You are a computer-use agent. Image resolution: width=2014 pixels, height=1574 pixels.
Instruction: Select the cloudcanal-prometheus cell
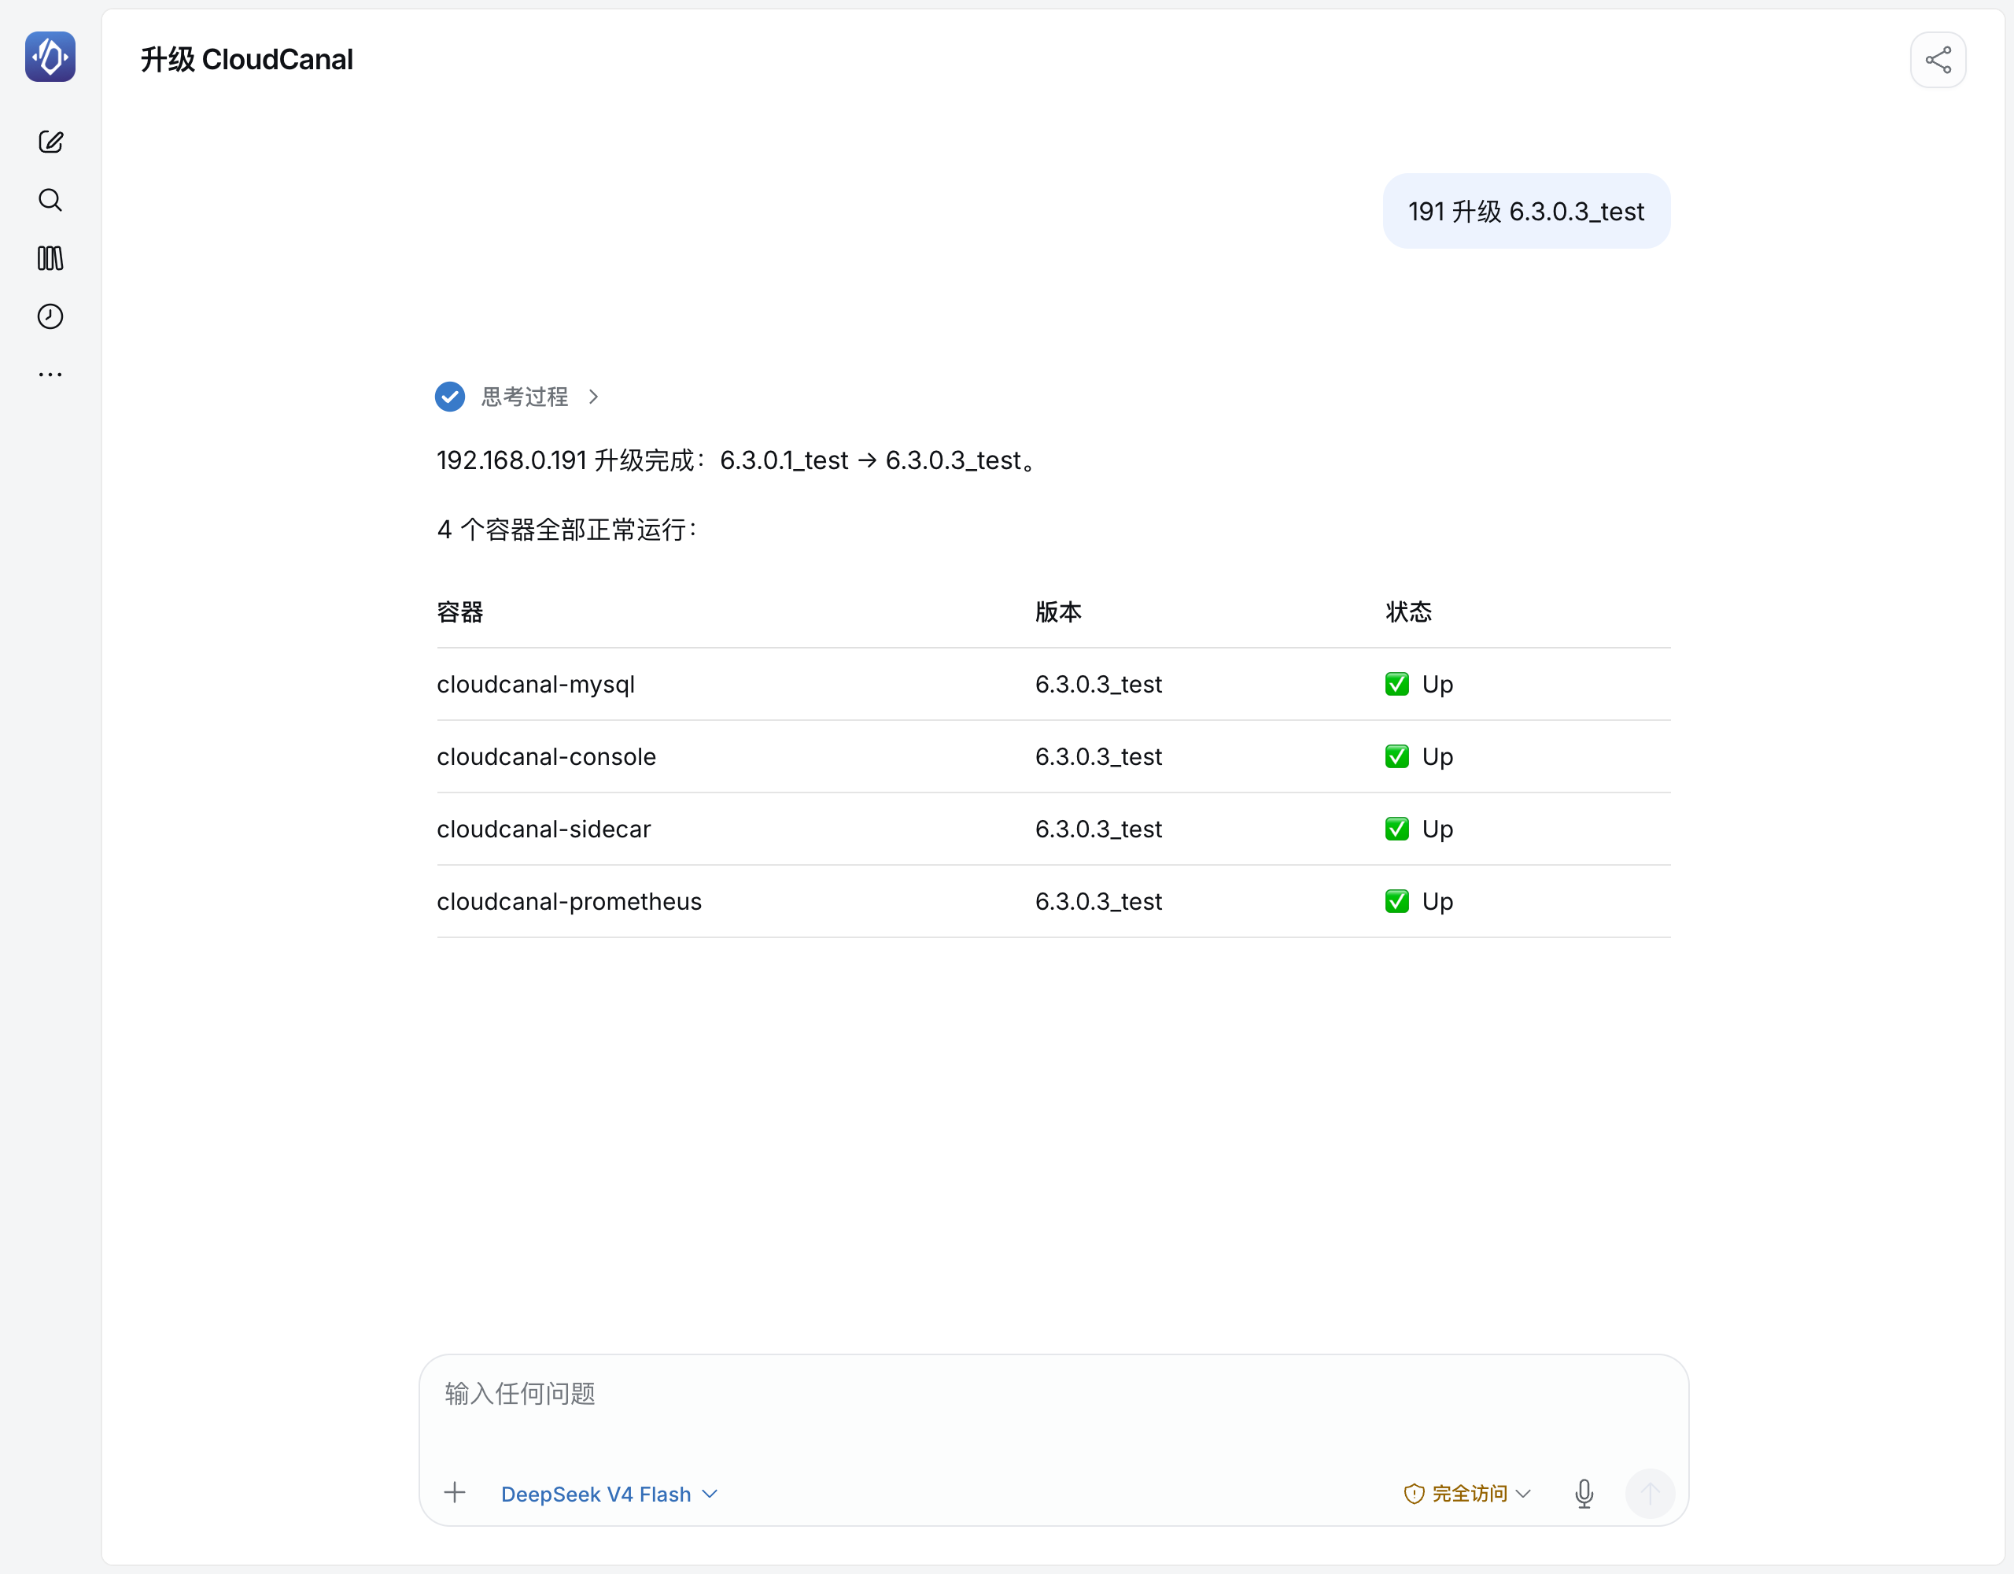click(x=569, y=901)
